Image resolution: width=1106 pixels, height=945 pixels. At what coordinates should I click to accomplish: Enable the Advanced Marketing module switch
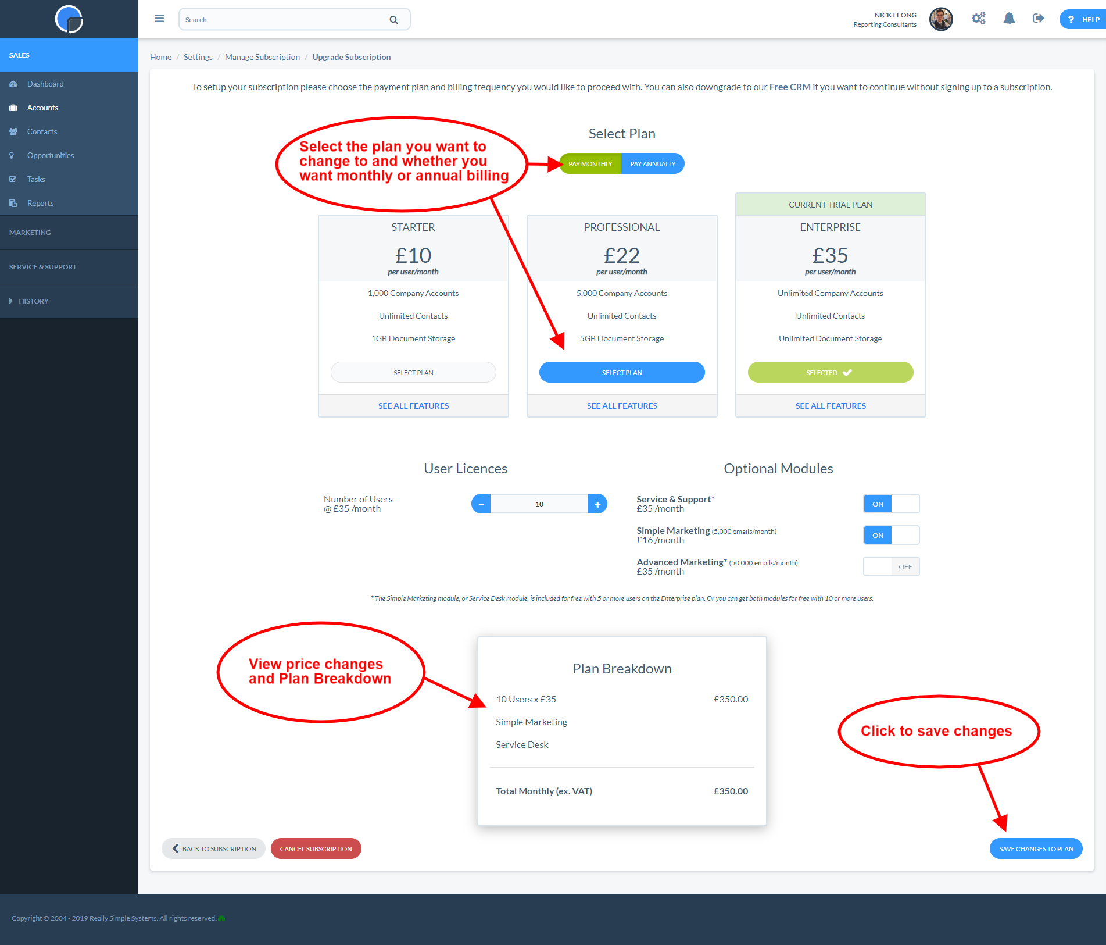tap(892, 567)
